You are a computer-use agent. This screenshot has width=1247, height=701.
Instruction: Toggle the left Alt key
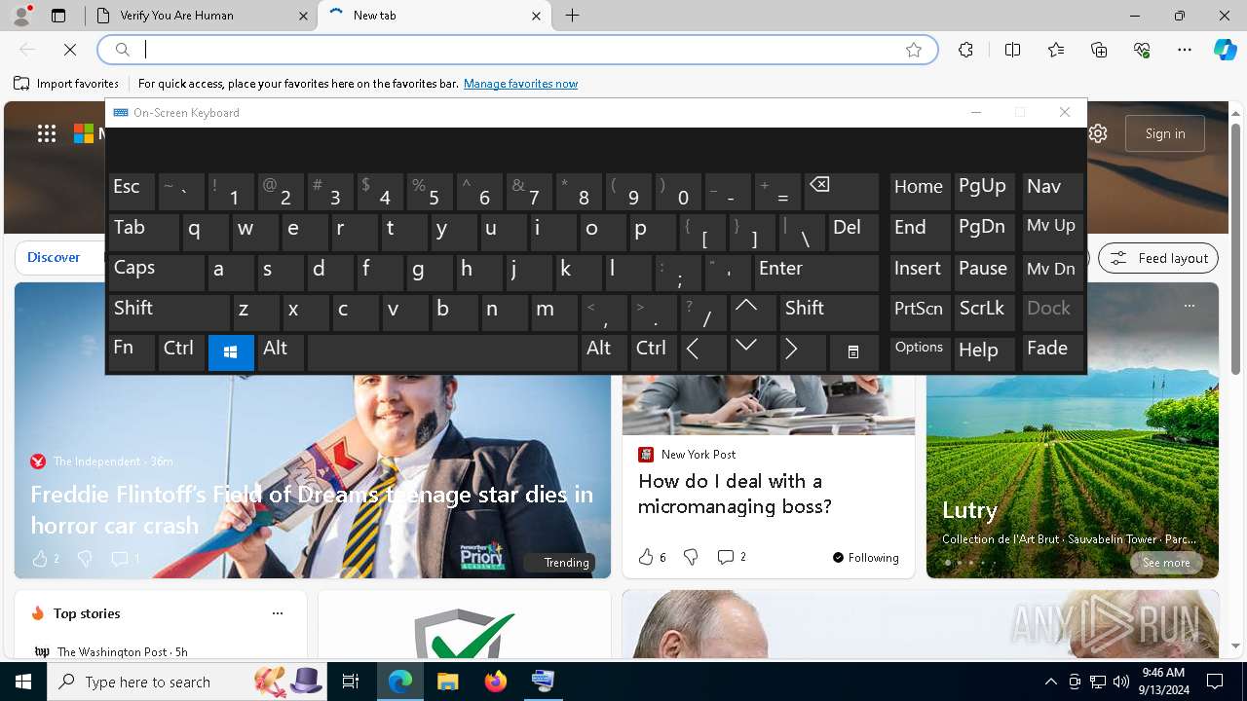(281, 352)
